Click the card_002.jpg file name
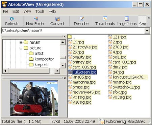The width and height of the screenshot is (152, 125). click(124, 62)
